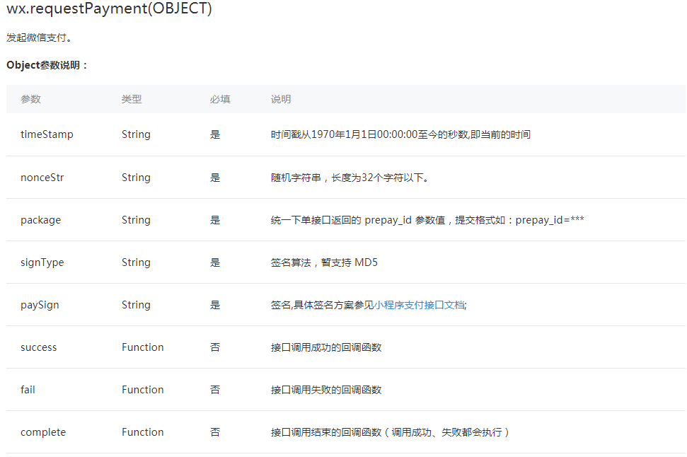This screenshot has height=457, width=687.
Task: Click 是 in the signType row
Action: 215,262
